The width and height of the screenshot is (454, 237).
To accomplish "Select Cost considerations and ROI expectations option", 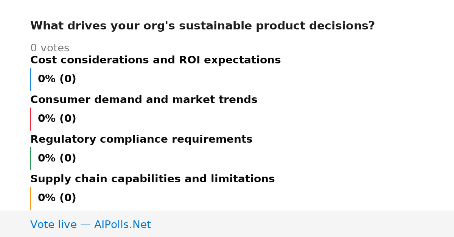I will (155, 60).
